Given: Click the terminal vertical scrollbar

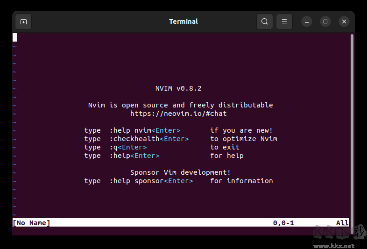Looking at the screenshot, I should (352, 134).
